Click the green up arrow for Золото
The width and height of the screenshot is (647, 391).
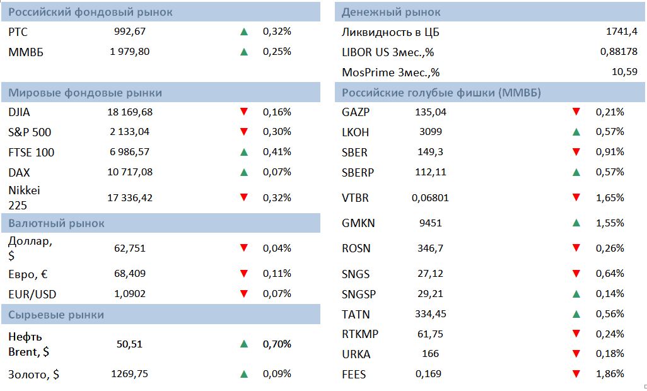click(x=243, y=374)
